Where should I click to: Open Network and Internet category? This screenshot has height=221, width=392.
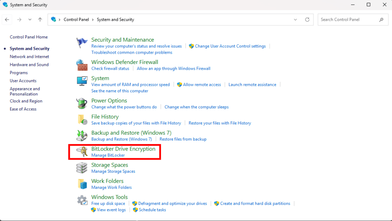[29, 57]
